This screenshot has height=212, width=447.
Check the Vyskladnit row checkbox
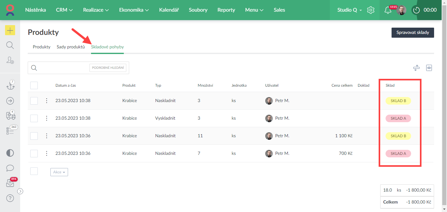34,118
